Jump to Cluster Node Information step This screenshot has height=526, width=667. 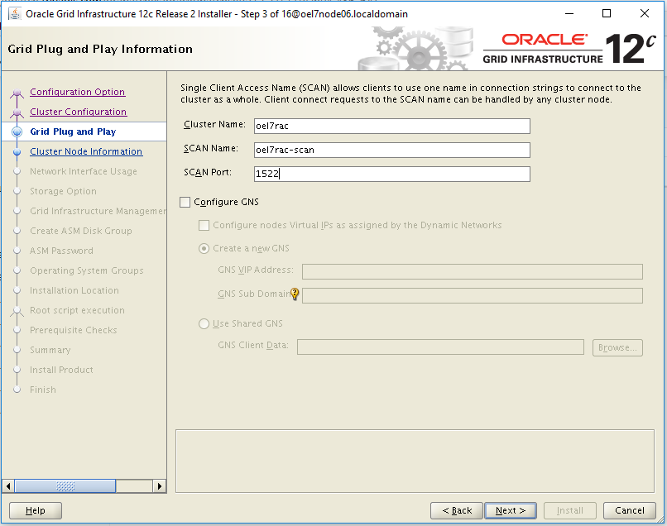(86, 152)
